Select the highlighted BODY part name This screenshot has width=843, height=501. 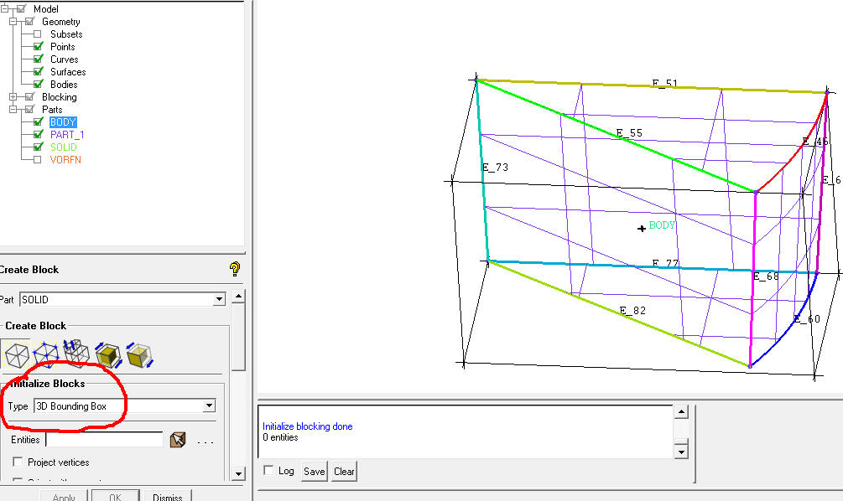coord(63,121)
